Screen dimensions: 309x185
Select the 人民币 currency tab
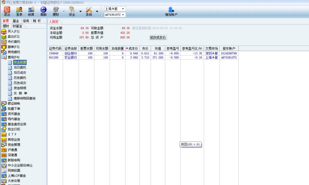pos(54,22)
